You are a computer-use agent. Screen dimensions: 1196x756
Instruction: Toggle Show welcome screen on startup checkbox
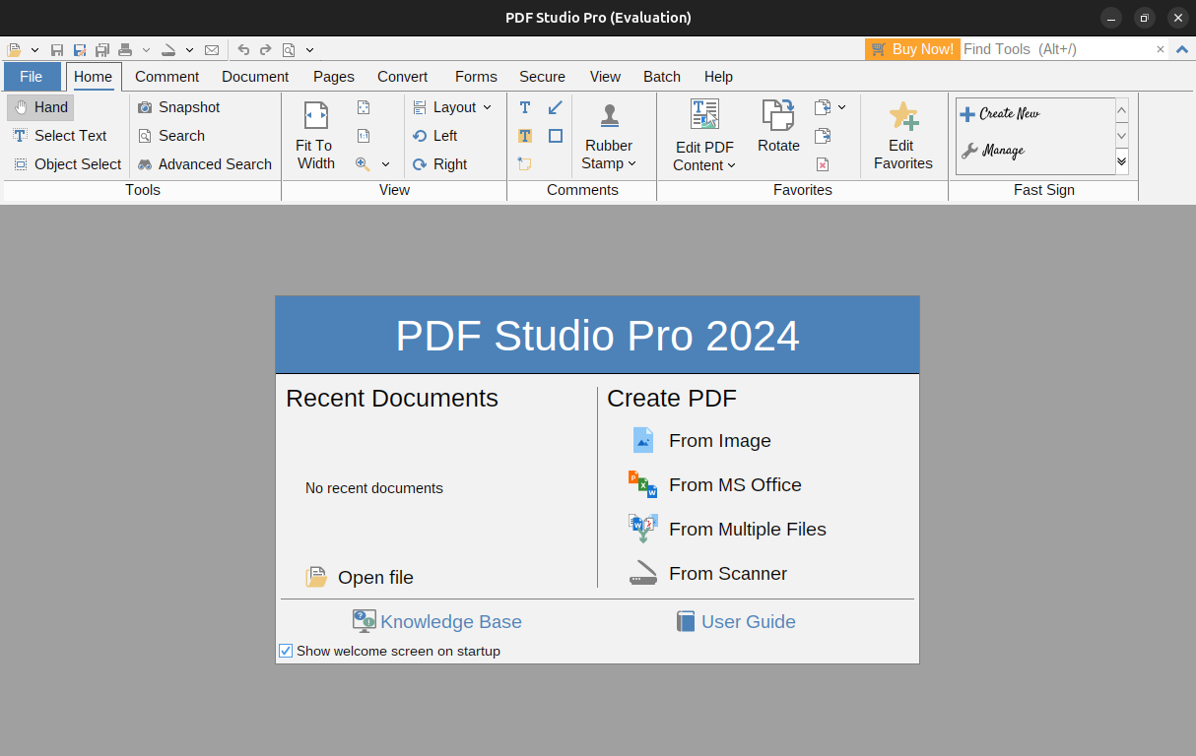(286, 651)
